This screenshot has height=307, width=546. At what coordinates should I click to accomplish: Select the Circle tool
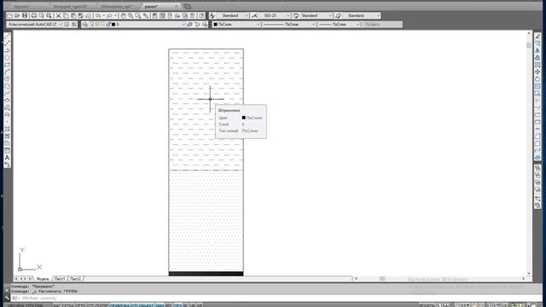pyautogui.click(x=7, y=79)
